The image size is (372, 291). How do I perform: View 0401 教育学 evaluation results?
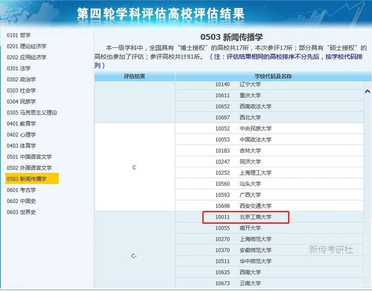[21, 123]
